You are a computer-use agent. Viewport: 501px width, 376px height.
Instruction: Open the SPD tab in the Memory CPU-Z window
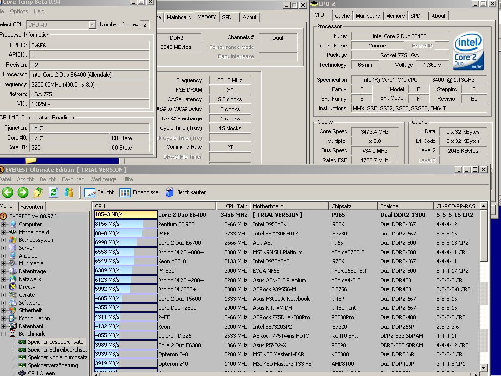point(227,17)
